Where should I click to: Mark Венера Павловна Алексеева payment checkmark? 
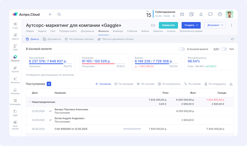(x=50, y=111)
